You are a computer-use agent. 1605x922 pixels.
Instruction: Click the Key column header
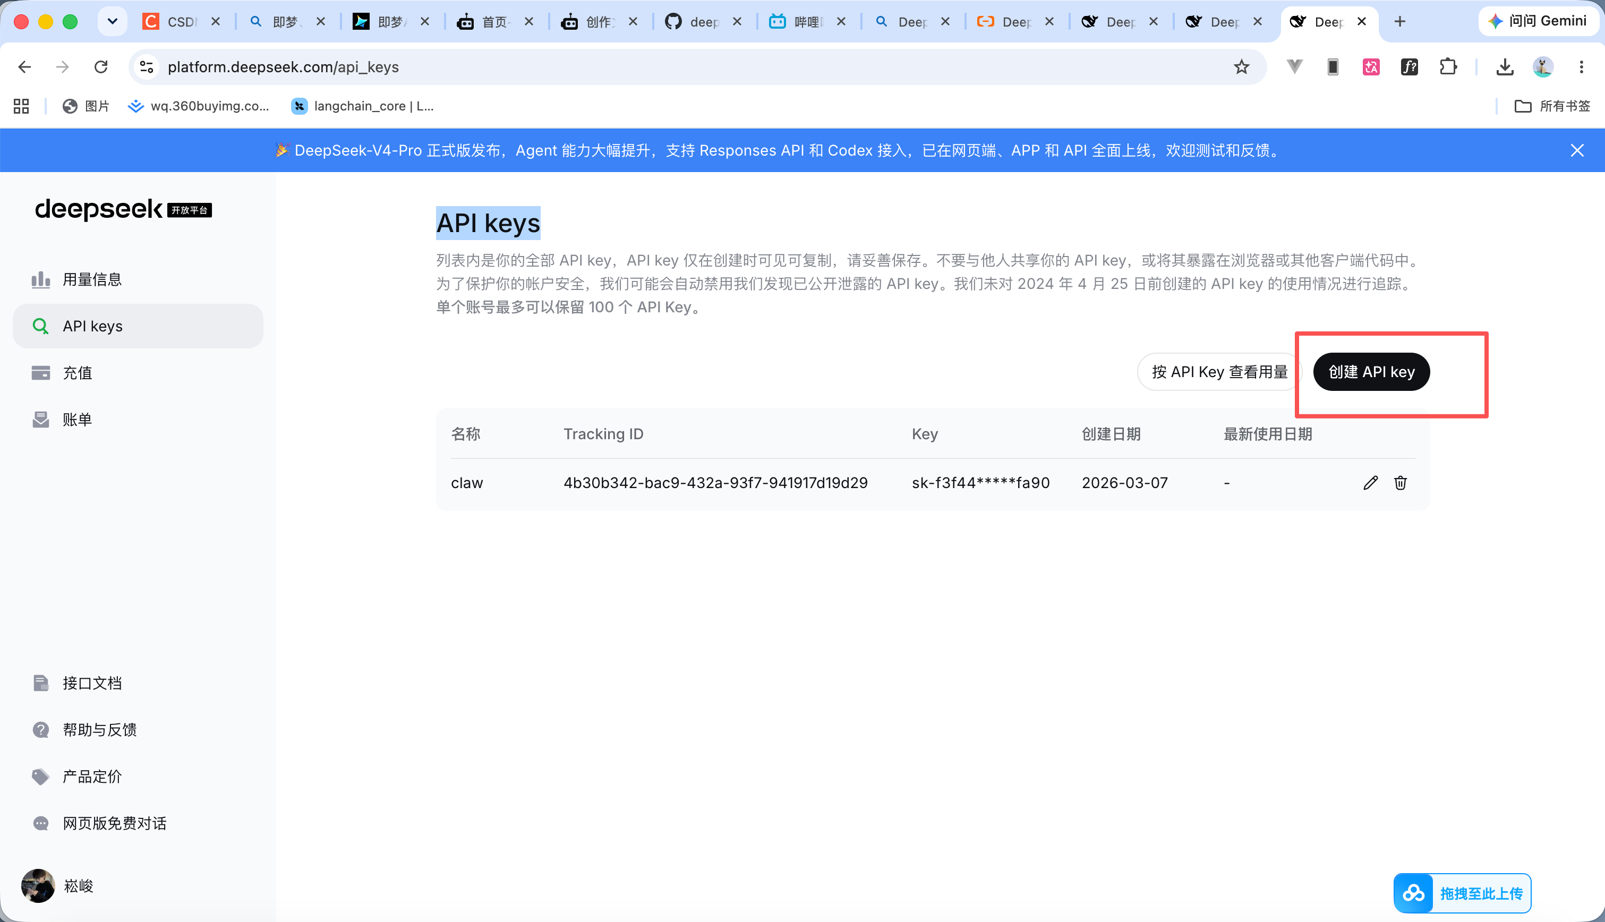pyautogui.click(x=924, y=434)
